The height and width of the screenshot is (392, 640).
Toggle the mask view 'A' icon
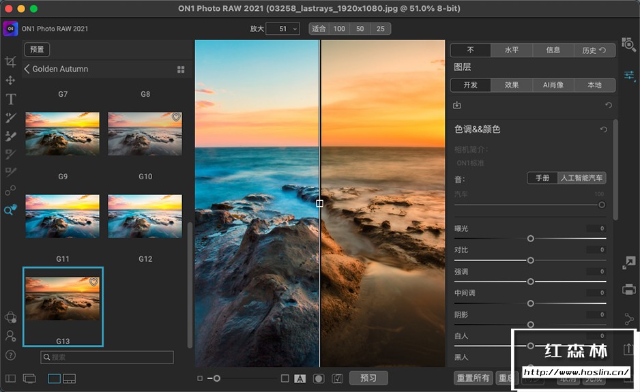tap(300, 378)
